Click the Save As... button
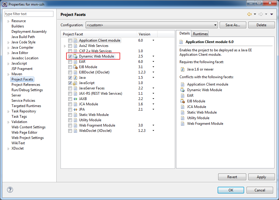 pyautogui.click(x=233, y=25)
